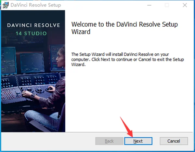Screen dimensions: 195x152
Task: Click the disabled maximize window button
Action: click(x=167, y=5)
